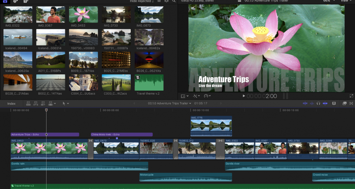355x189 pixels.
Task: Open clip appearance settings in the timeline
Action: (x=334, y=103)
